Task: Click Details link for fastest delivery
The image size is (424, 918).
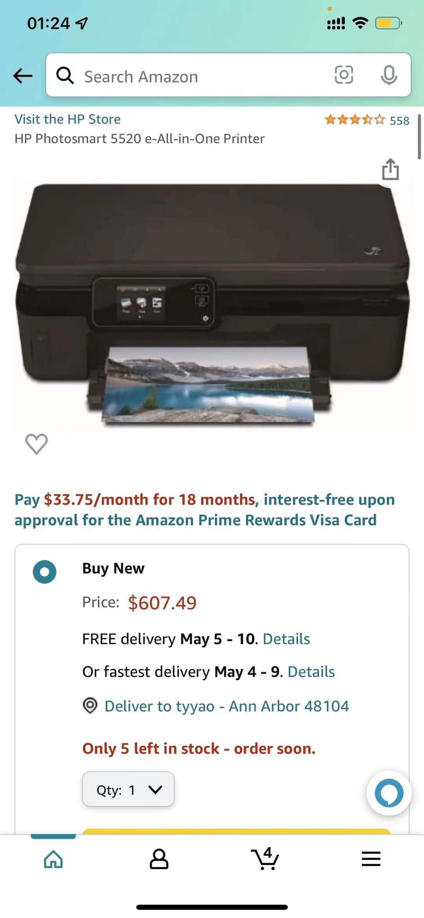Action: coord(311,672)
